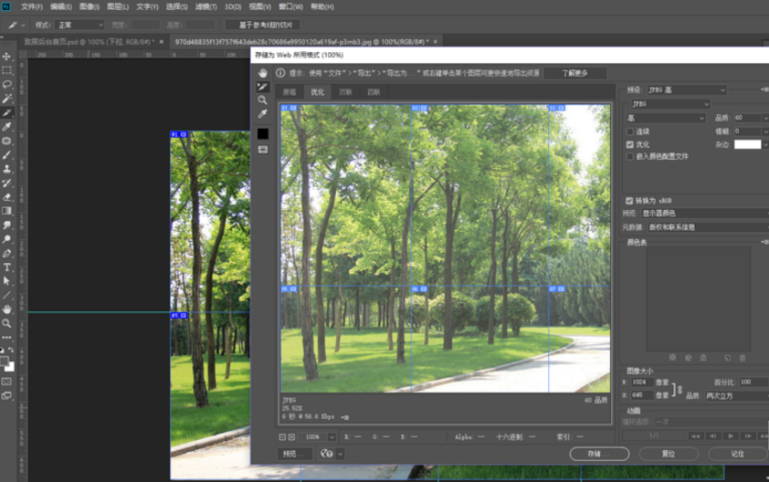Uncheck the 优化 (Optimized) checkbox
Screen dimensions: 769x482
click(630, 144)
